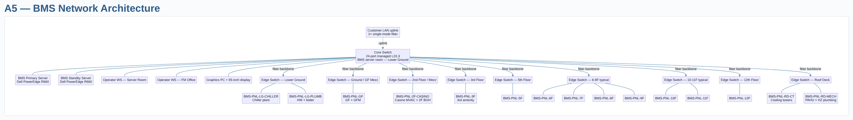Select Edge Switch — Lower Ground node
This screenshot has width=853, height=120.
tap(283, 80)
